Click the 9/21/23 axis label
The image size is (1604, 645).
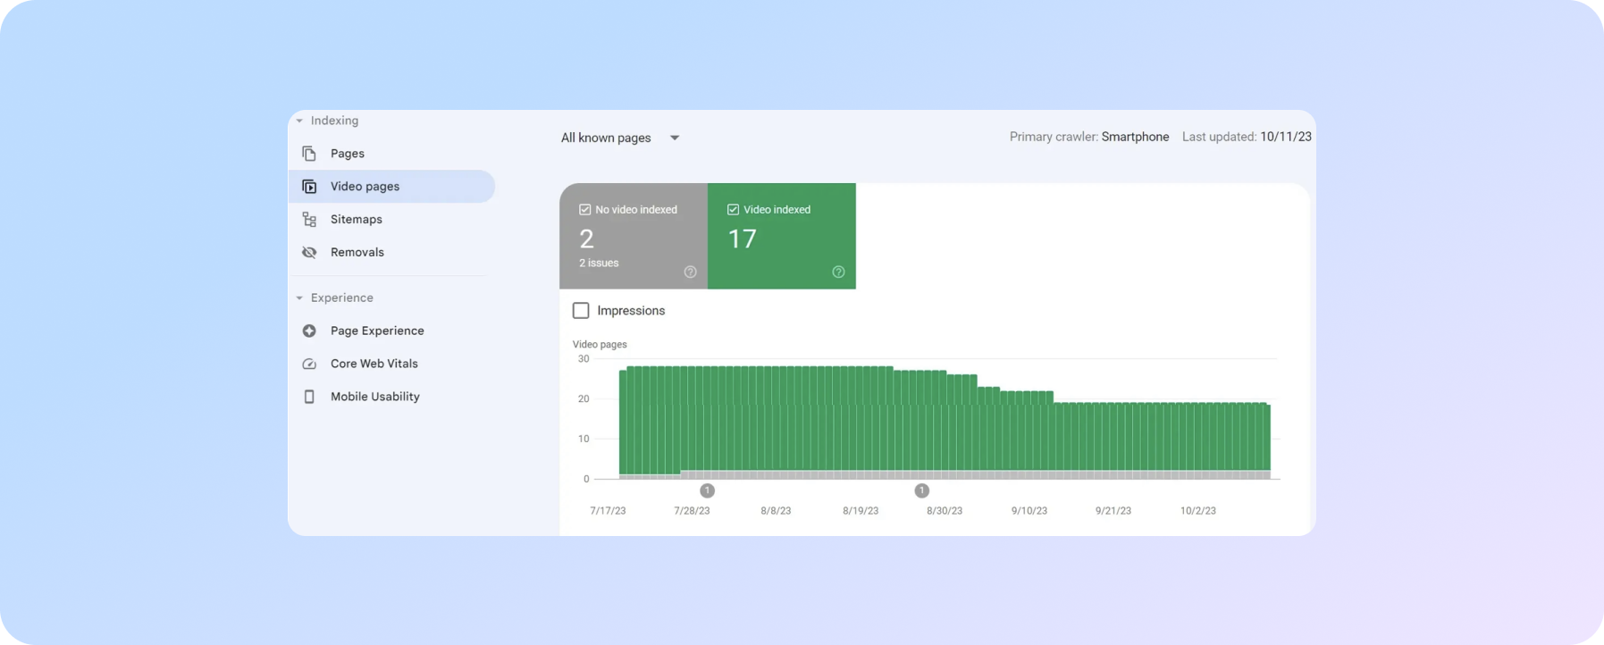tap(1113, 511)
